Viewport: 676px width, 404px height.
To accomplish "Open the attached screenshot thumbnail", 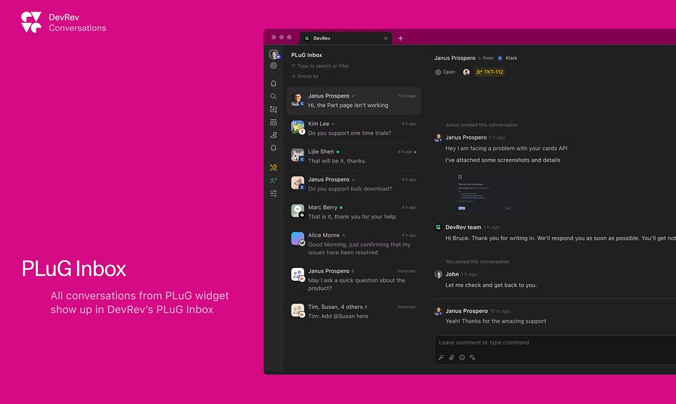I will coord(484,193).
